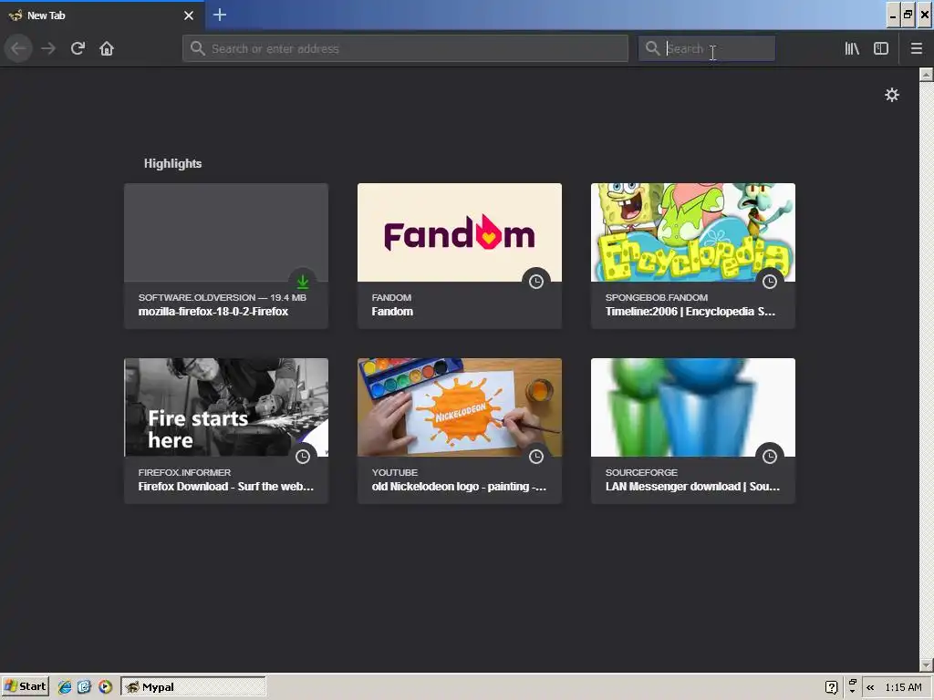934x700 pixels.
Task: Click the YOUTUBE source label
Action: pyautogui.click(x=395, y=473)
